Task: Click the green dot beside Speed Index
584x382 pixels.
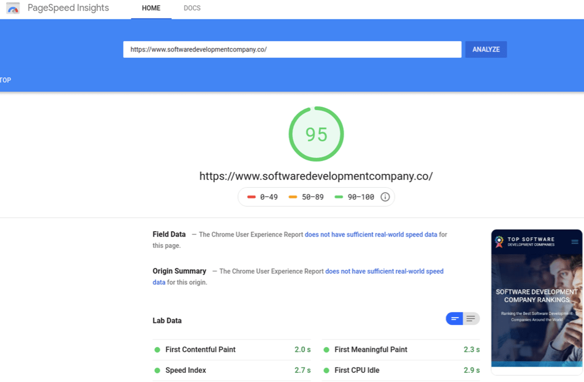Action: point(157,371)
